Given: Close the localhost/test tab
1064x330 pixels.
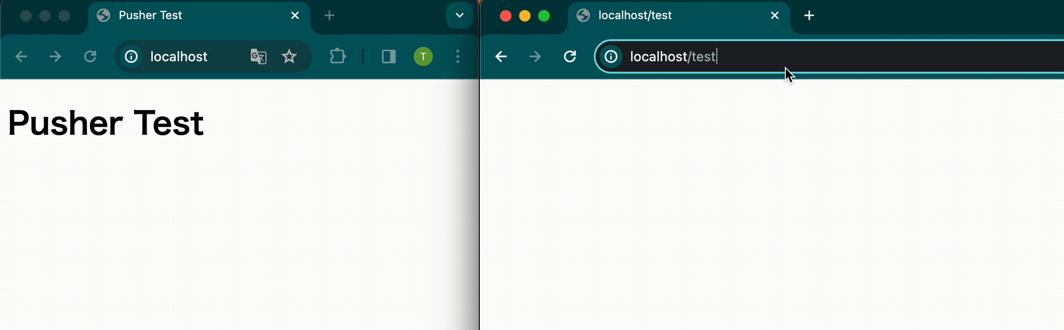Looking at the screenshot, I should point(775,16).
